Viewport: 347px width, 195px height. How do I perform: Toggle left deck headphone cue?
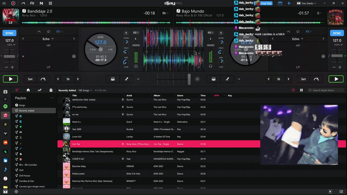pos(136,66)
